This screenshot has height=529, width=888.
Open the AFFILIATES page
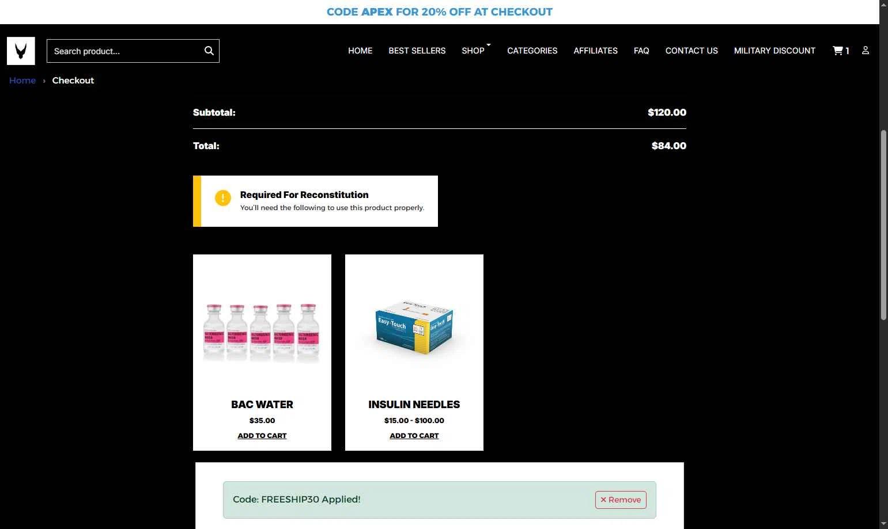pyautogui.click(x=595, y=51)
